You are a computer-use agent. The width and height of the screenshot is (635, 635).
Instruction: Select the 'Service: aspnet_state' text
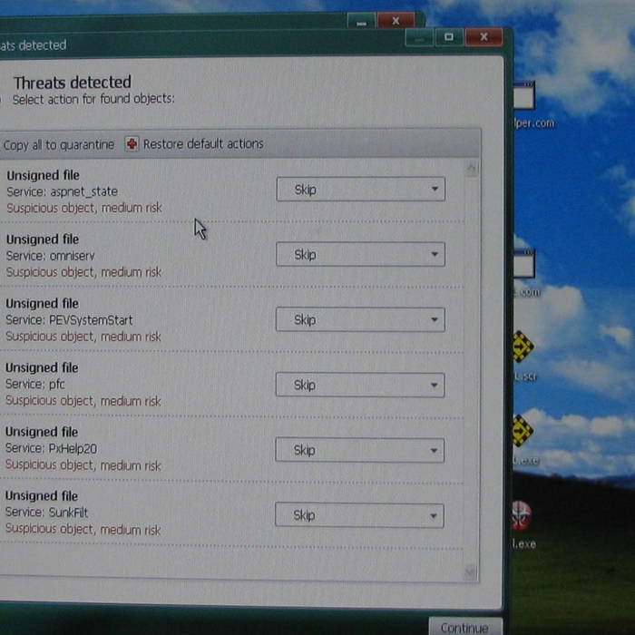pos(62,191)
